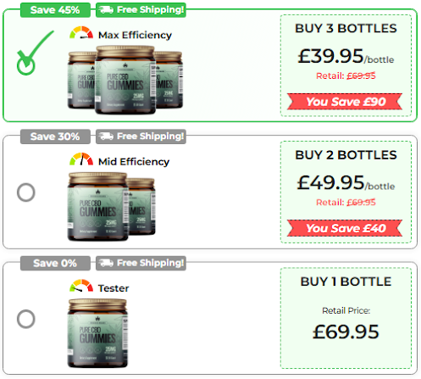Click the You Save £90 ribbon
Image resolution: width=421 pixels, height=379 pixels.
pos(345,102)
